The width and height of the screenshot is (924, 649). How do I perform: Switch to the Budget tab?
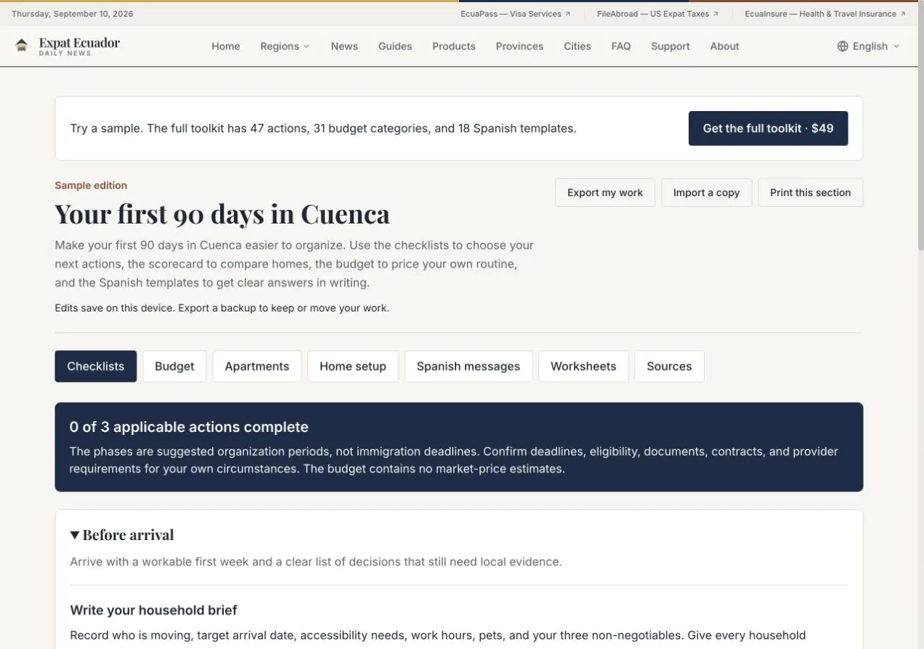pos(174,367)
